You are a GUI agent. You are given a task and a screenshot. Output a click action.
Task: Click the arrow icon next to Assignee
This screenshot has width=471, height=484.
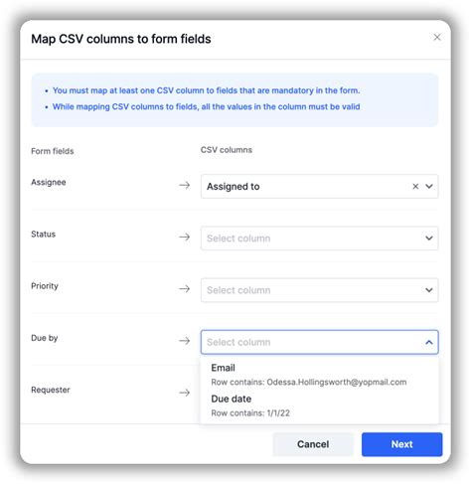pyautogui.click(x=185, y=185)
